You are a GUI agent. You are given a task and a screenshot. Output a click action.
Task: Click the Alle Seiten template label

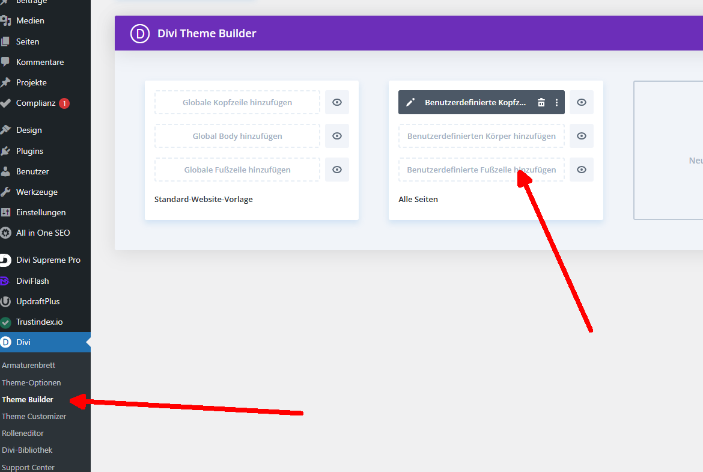point(418,199)
